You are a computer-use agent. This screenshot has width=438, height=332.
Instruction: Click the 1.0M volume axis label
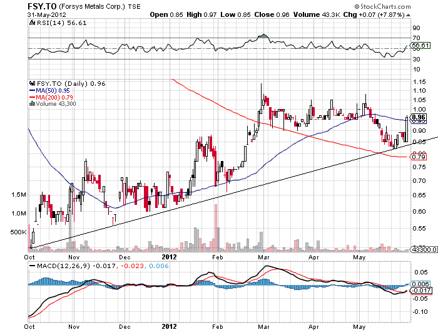pos(19,214)
